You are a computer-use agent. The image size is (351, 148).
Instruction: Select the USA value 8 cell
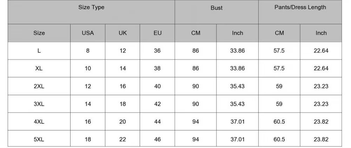(x=88, y=51)
